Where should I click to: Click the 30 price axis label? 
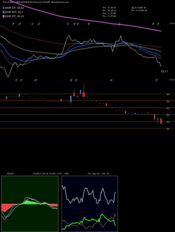point(168,115)
